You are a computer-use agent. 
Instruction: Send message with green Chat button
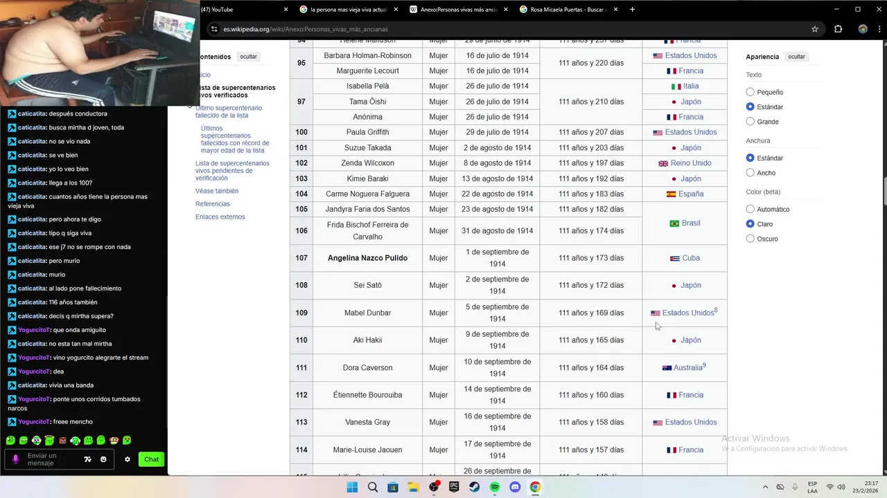pos(151,459)
